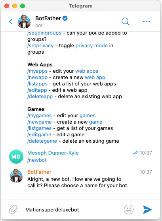
Task: Click the BotFather title in header
Action: [48, 18]
